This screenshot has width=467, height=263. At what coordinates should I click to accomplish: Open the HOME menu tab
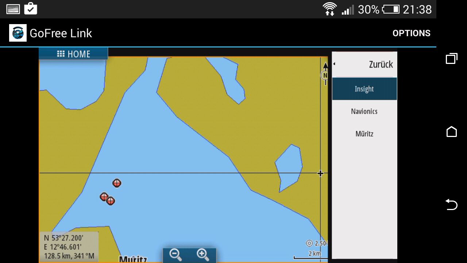tap(73, 54)
